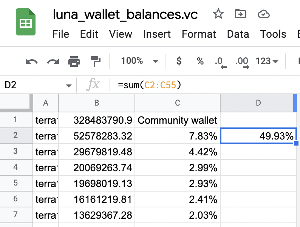This screenshot has height=227, width=300.
Task: Click cell with 19698019.13
Action: point(97,183)
